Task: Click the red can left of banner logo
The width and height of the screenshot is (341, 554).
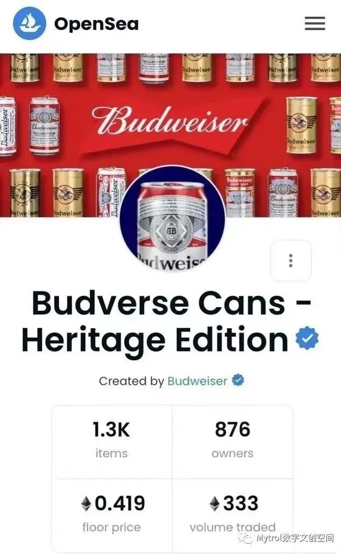Action: click(44, 126)
